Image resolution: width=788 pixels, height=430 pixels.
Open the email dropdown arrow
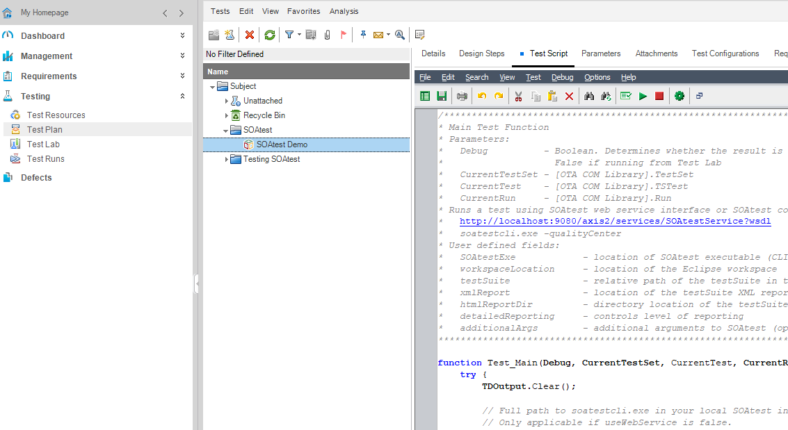(x=388, y=35)
